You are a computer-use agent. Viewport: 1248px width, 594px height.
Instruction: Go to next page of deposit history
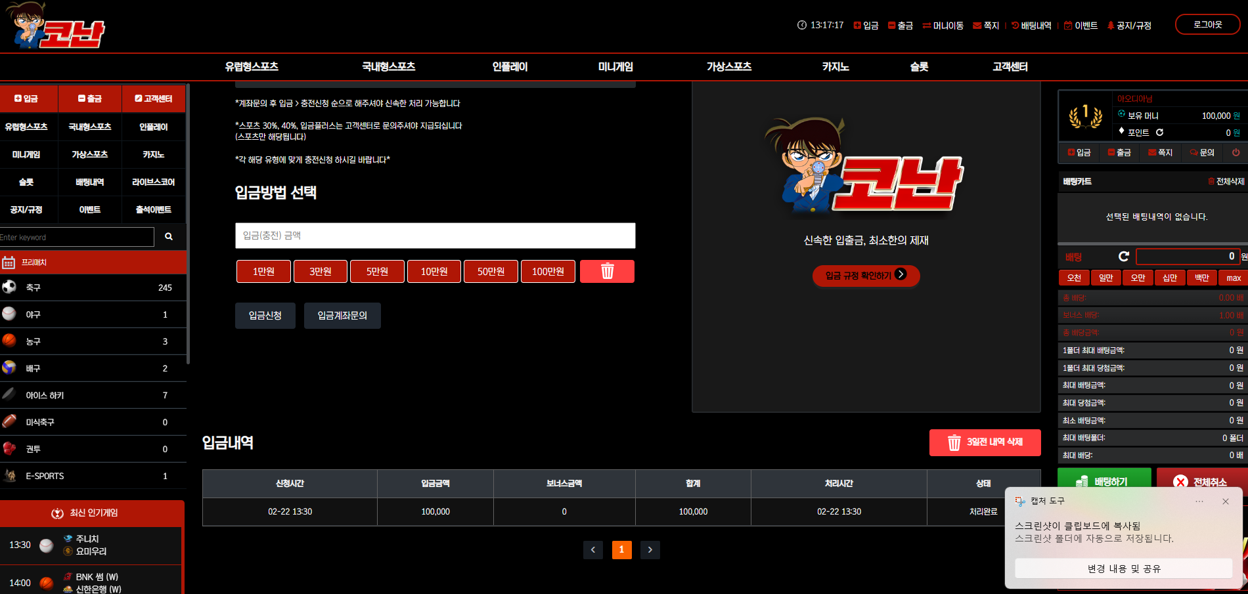650,550
